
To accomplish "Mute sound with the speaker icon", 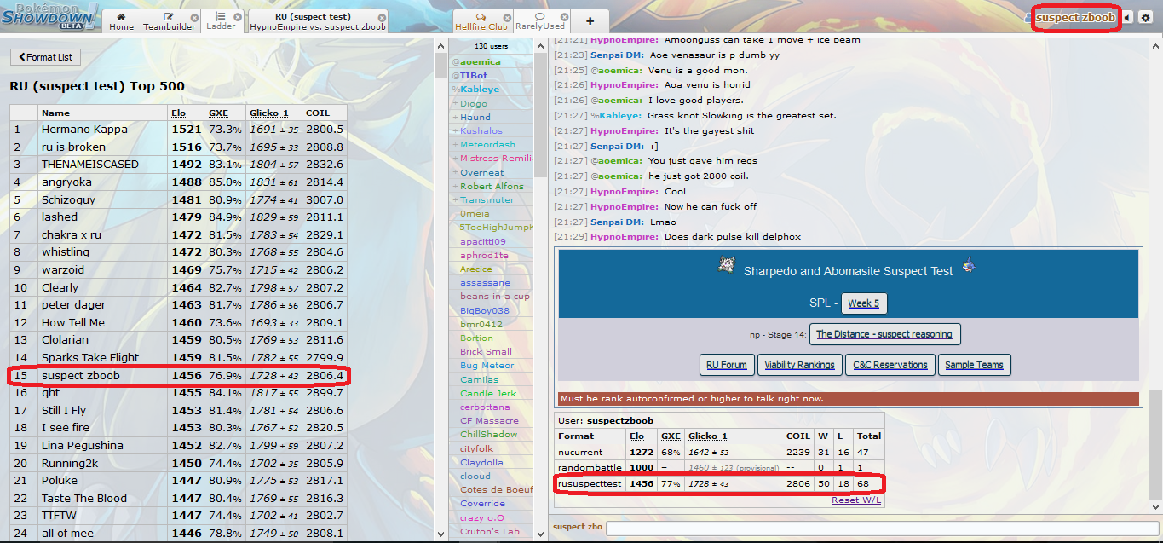I will tap(1127, 18).
